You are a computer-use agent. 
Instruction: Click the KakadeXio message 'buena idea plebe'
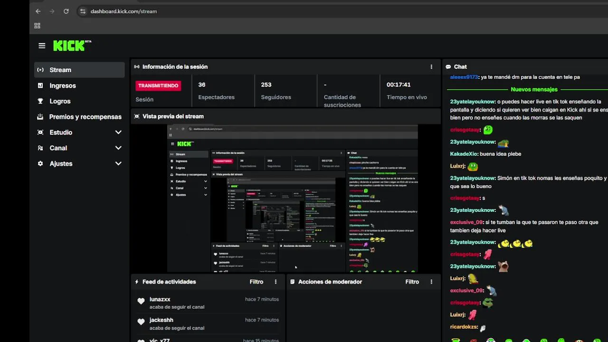[x=500, y=154]
